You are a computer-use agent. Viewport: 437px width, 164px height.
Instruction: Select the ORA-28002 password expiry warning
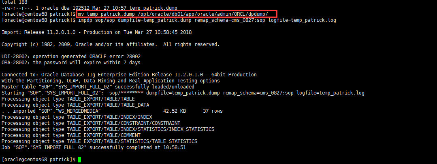(71, 63)
